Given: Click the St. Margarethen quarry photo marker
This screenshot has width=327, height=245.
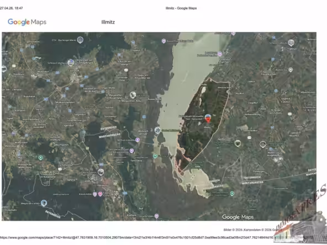Looking at the screenshot, I should tap(133, 95).
